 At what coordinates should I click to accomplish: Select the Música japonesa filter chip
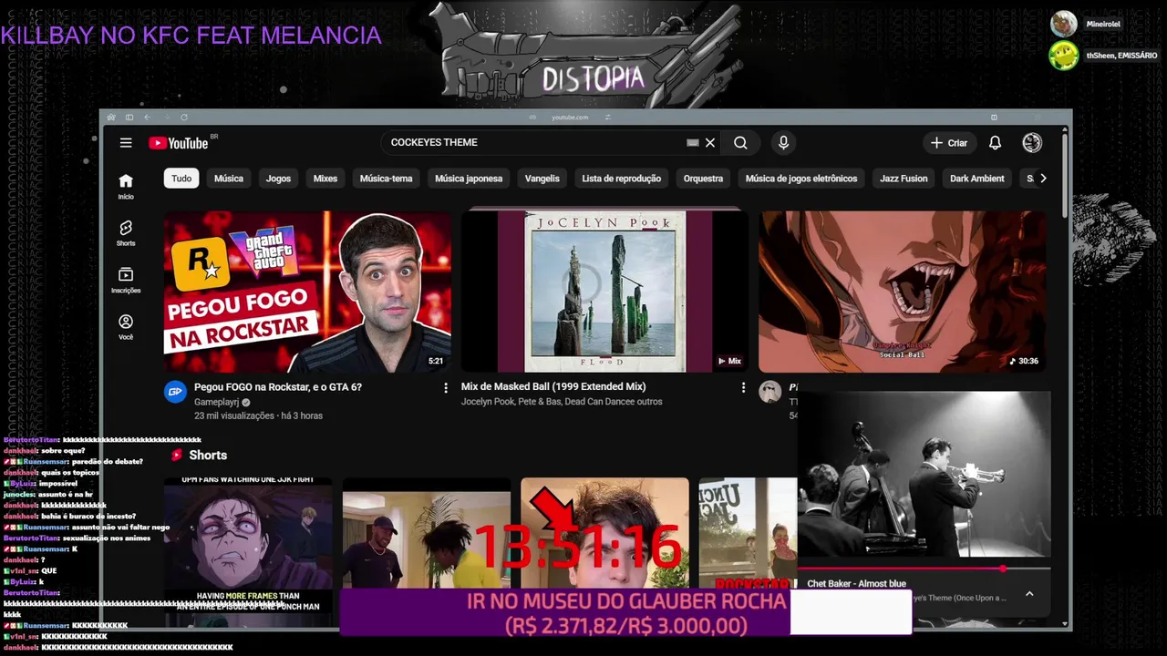(469, 179)
